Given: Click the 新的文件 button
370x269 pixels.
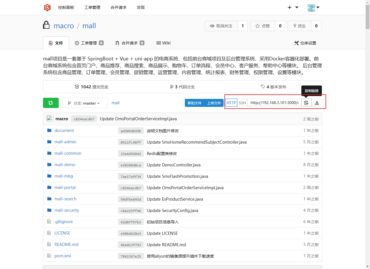Looking at the screenshot, I should pyautogui.click(x=195, y=103).
